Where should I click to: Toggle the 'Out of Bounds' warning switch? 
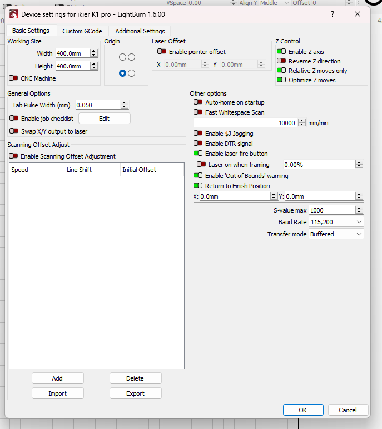pos(198,176)
